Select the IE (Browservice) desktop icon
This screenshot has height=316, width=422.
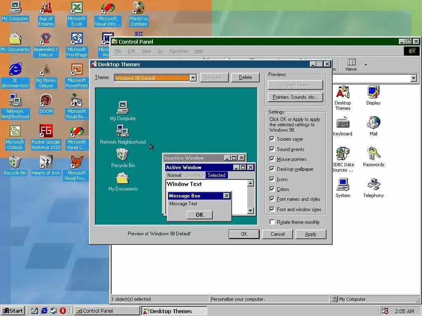tap(15, 76)
